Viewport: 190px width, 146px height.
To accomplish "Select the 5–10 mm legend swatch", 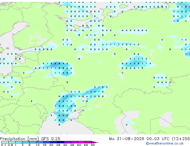I will [33, 142].
